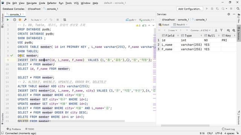
Task: Click the 4 spaces indent indicator
Action: [229, 133]
